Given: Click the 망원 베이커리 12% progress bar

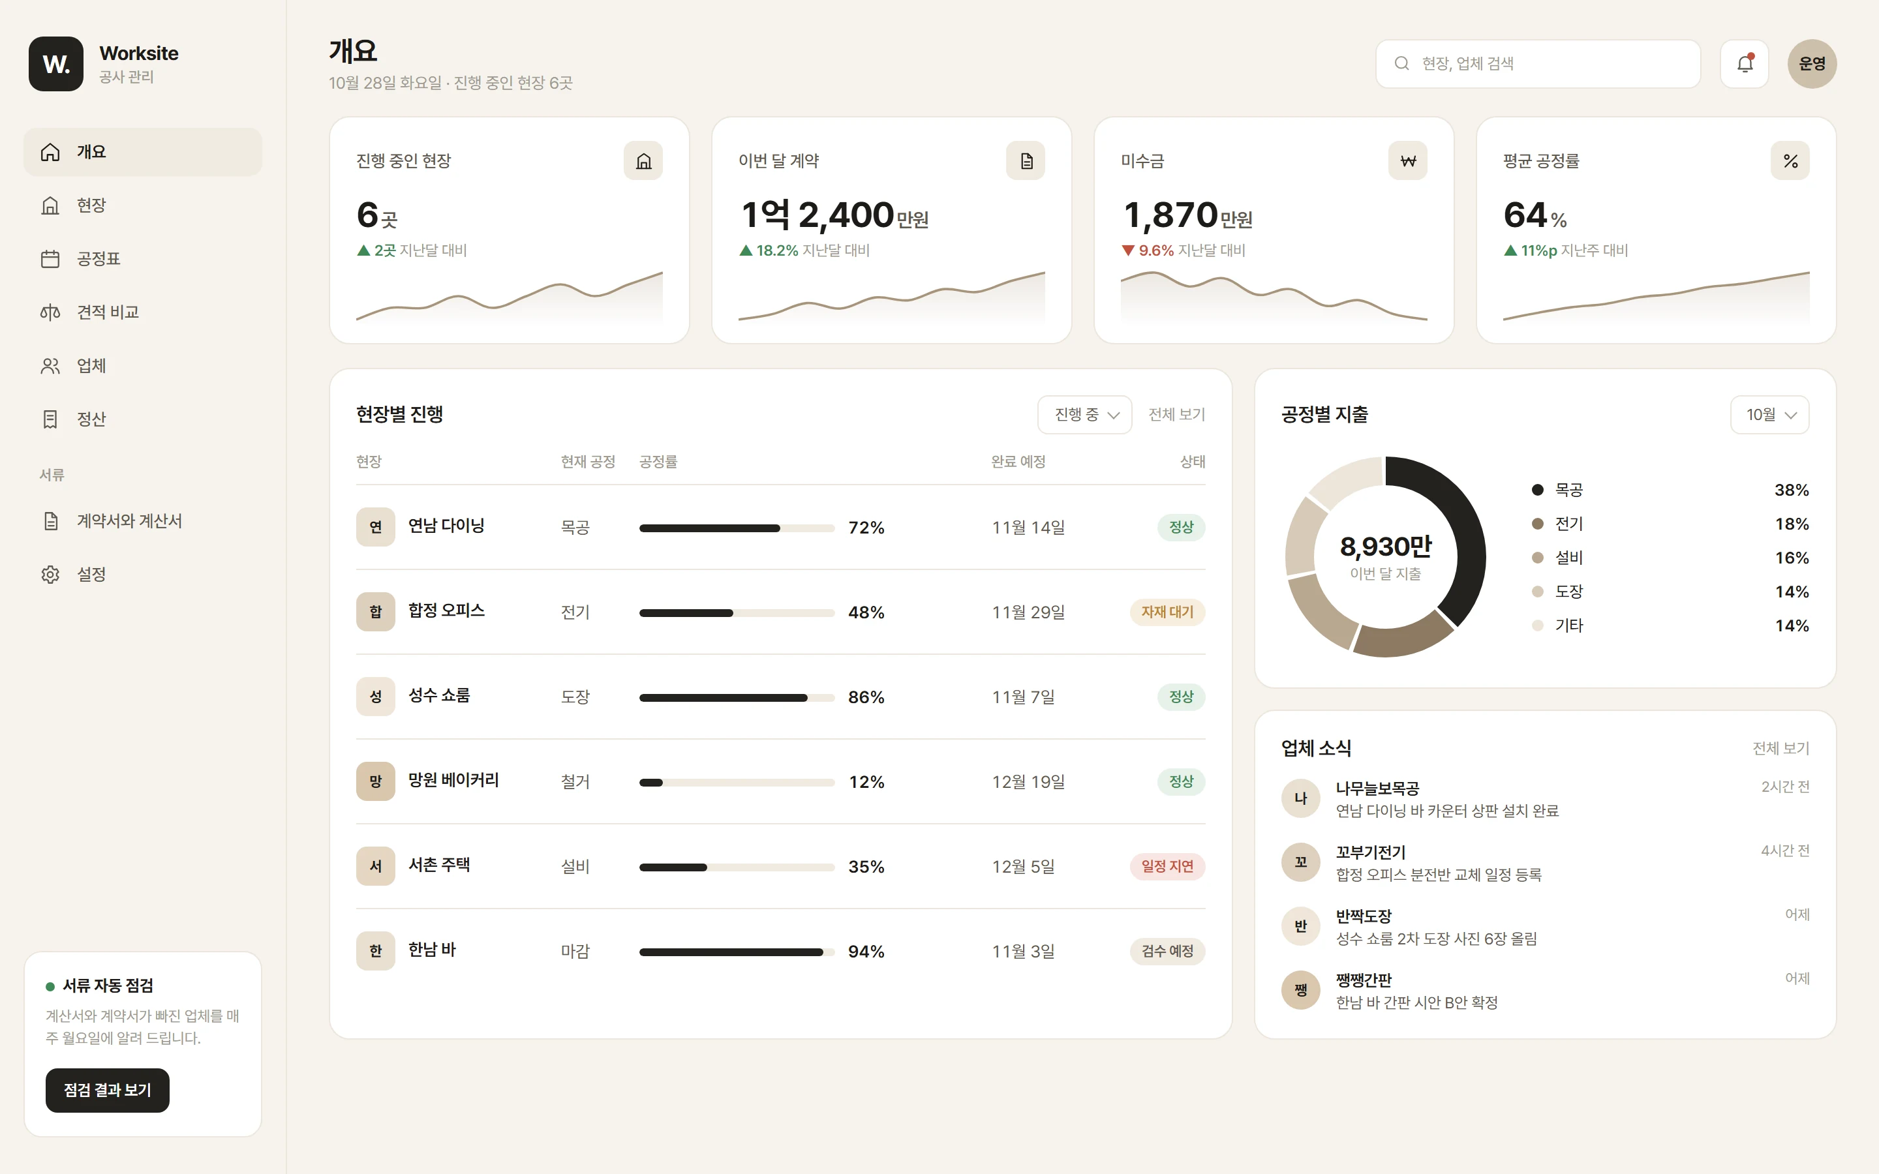Looking at the screenshot, I should [x=737, y=782].
